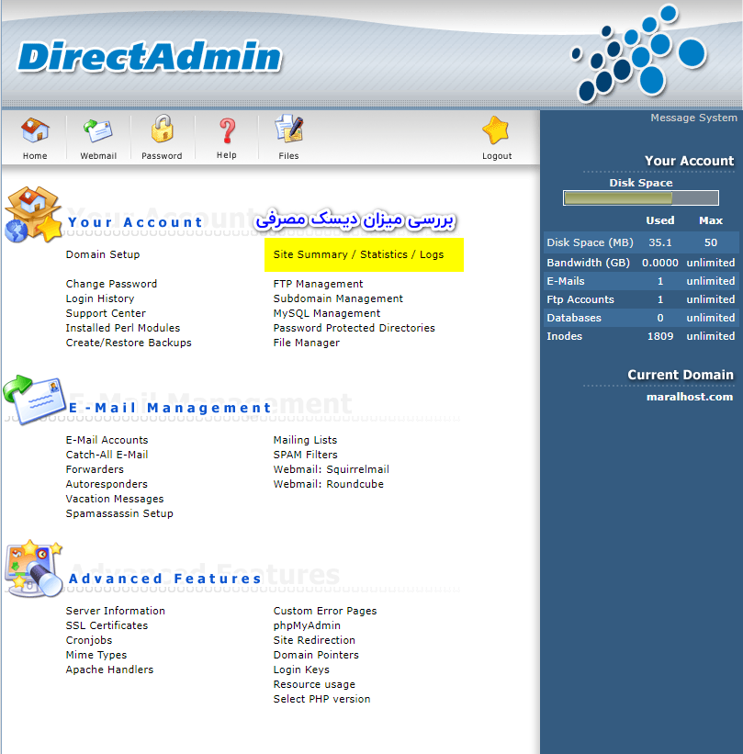
Task: Open the Webmail envelope icon
Action: (x=98, y=130)
